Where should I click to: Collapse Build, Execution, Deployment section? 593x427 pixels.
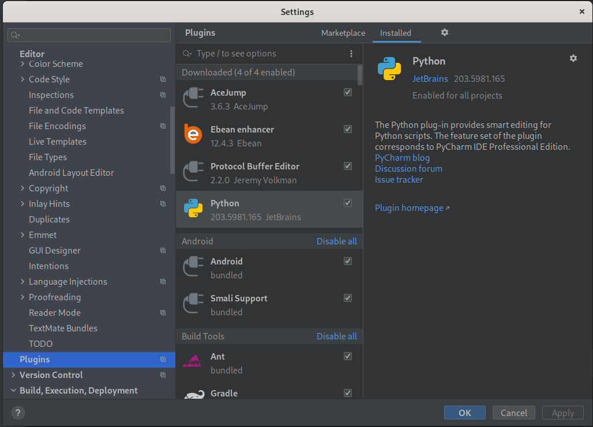coord(13,391)
